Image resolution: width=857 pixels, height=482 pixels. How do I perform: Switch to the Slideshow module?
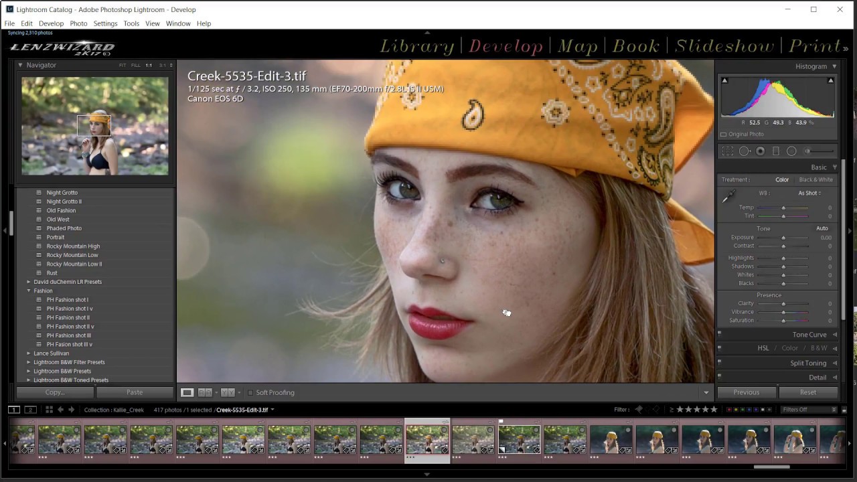pos(724,46)
